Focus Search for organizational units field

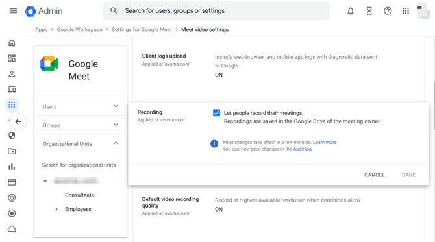click(x=80, y=165)
